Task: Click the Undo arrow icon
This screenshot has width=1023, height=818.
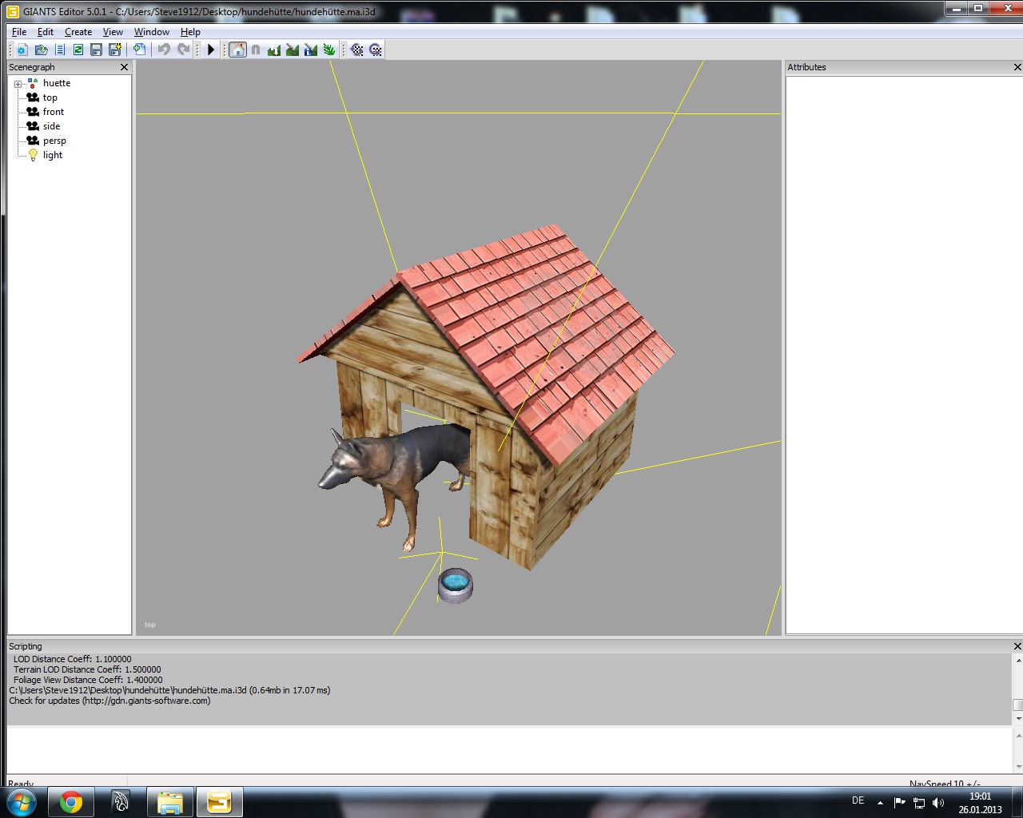Action: click(x=164, y=50)
